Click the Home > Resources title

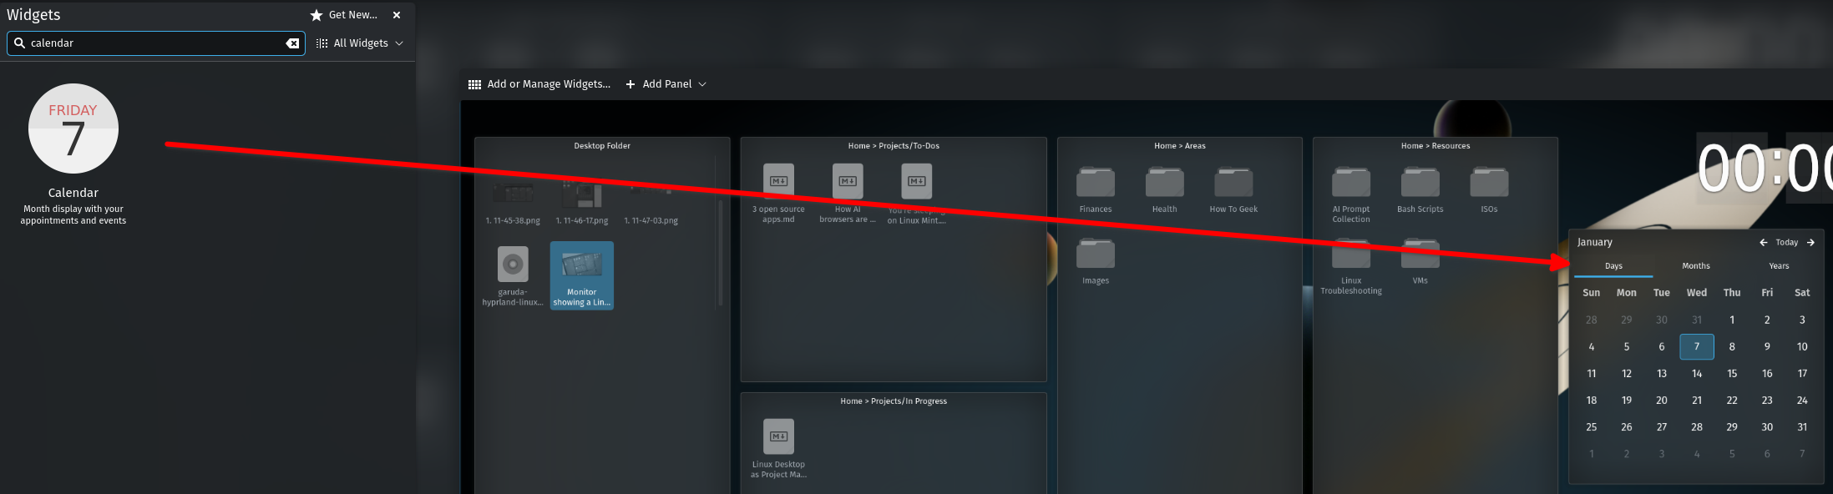[1436, 146]
